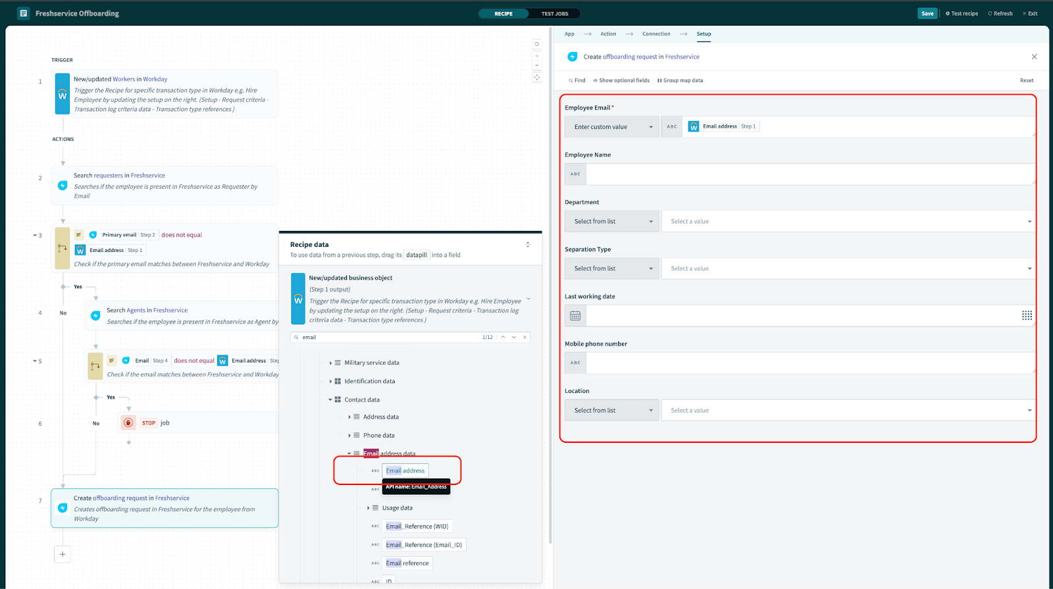The height and width of the screenshot is (589, 1053).
Task: Show optional fields
Action: pos(621,80)
